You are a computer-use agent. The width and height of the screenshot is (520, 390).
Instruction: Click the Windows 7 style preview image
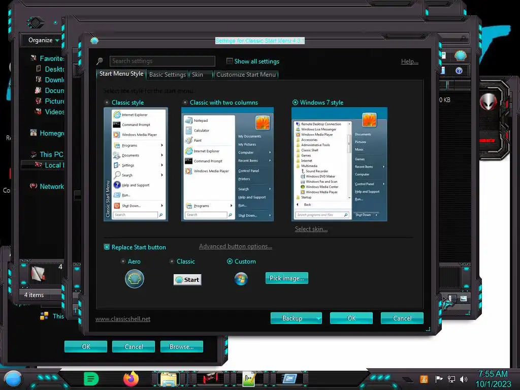pos(339,164)
